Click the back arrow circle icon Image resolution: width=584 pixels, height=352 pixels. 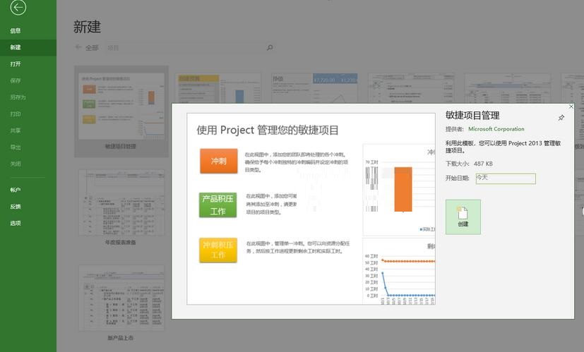click(x=18, y=8)
